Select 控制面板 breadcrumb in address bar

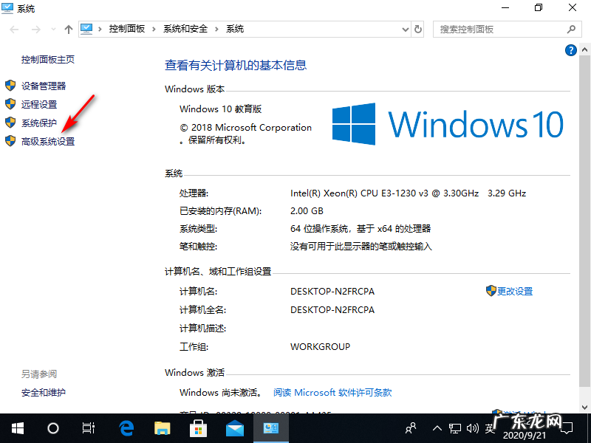127,29
